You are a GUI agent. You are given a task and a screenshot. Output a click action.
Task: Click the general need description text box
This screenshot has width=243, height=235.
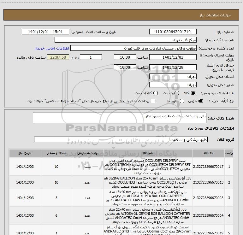(x=120, y=118)
